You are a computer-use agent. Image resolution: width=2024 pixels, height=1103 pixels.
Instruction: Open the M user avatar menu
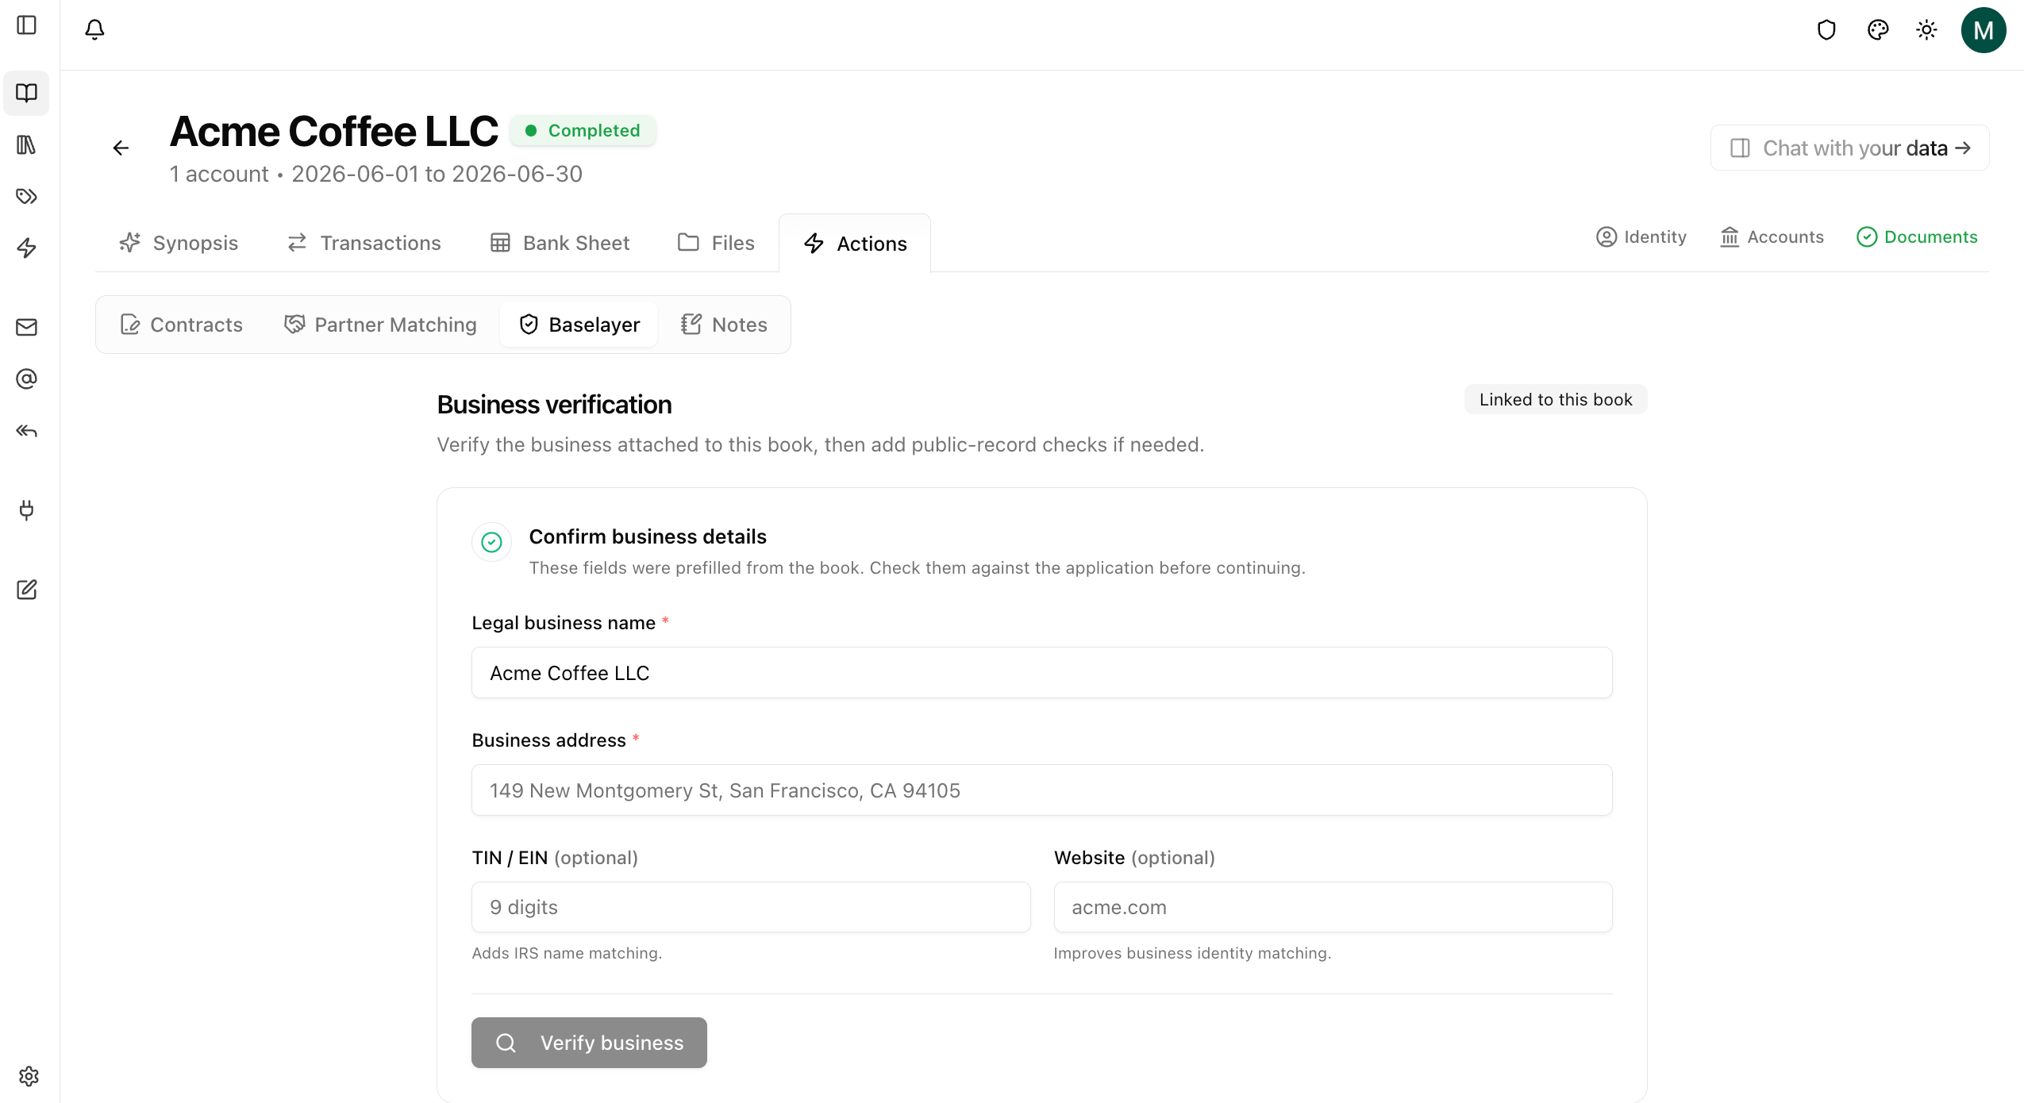click(1983, 30)
